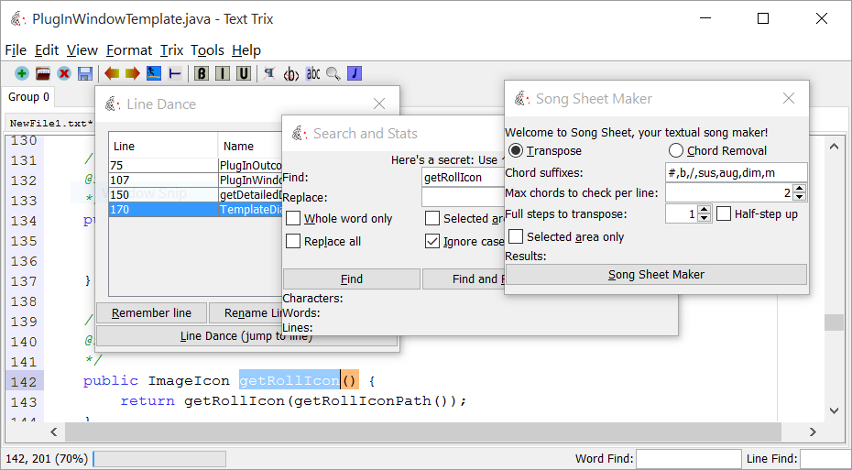Enable the Half-step up checkbox
The image size is (852, 470).
(724, 214)
